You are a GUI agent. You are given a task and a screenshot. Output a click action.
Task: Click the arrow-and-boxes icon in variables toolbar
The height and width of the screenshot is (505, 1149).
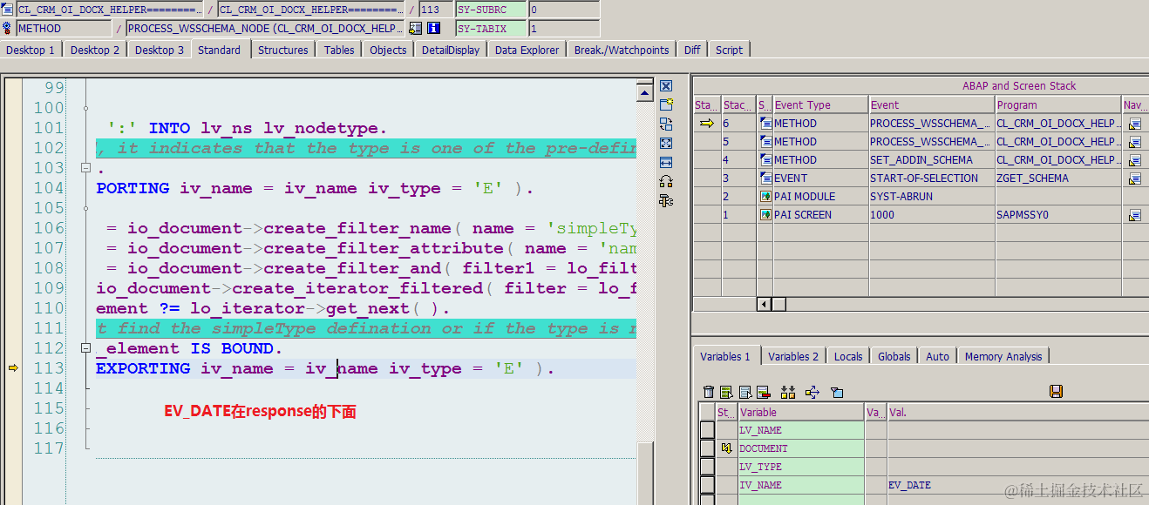tap(812, 392)
